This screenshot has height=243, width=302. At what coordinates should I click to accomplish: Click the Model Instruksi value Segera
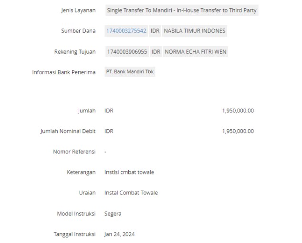tap(113, 214)
